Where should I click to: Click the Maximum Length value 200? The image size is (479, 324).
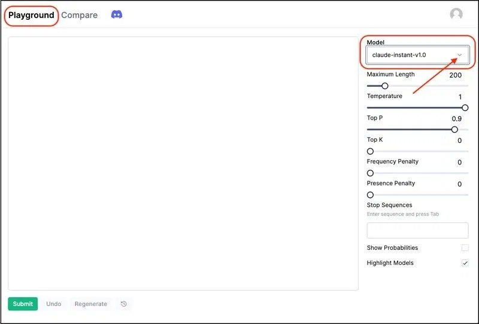click(x=456, y=75)
